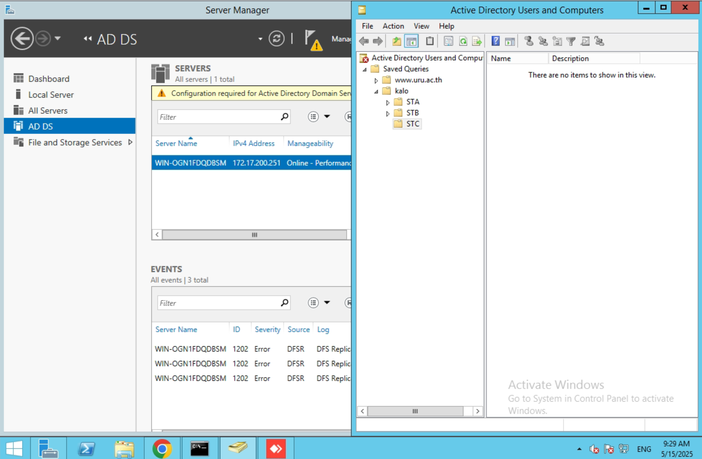
Task: Click the Server Manager refresh button
Action: (276, 39)
